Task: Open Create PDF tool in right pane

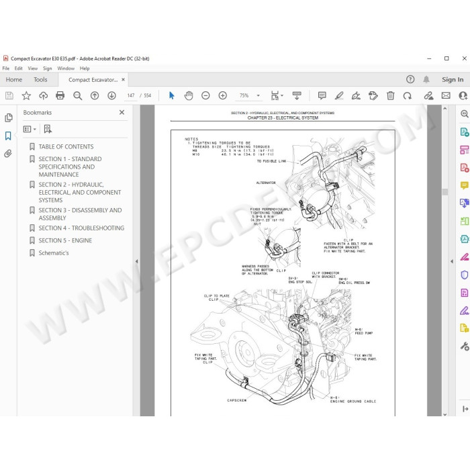Action: coord(465,168)
